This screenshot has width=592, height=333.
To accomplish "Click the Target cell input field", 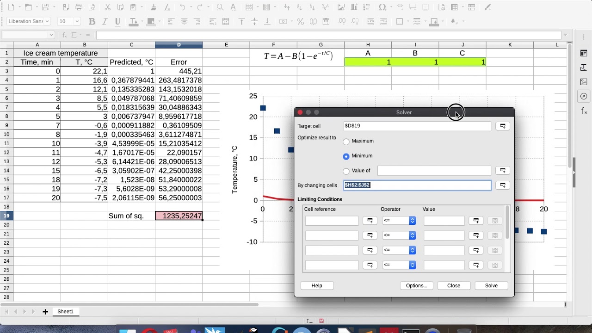I will coord(417,126).
